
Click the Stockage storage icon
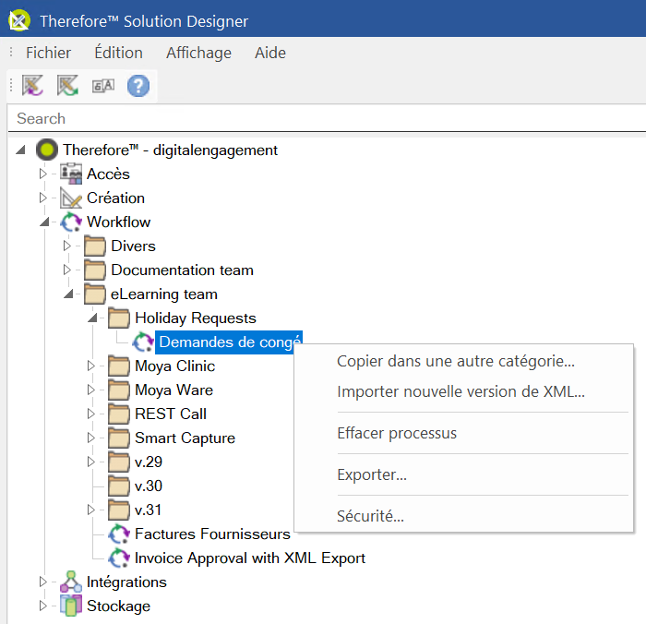71,606
